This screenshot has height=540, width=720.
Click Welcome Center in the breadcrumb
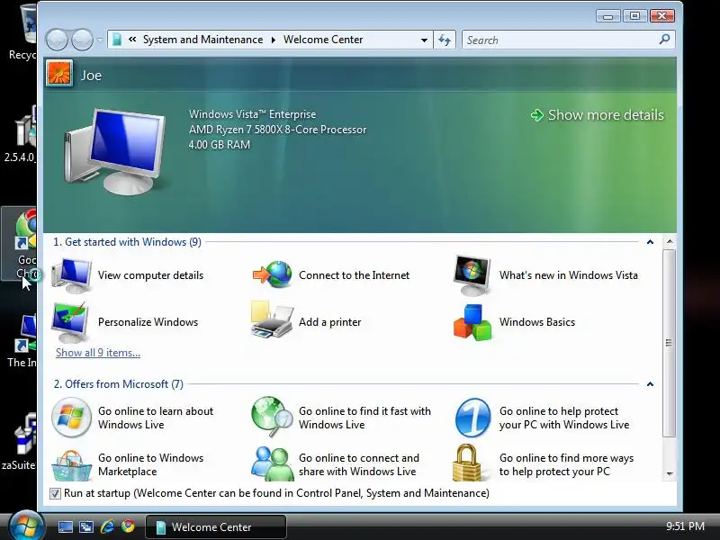click(x=323, y=40)
